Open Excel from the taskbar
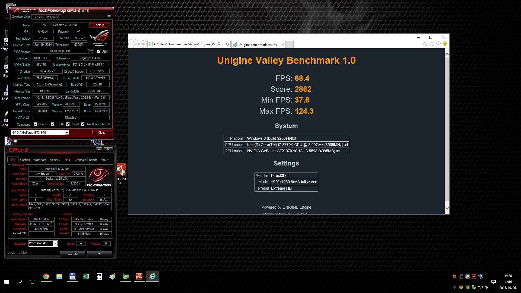 pyautogui.click(x=86, y=276)
